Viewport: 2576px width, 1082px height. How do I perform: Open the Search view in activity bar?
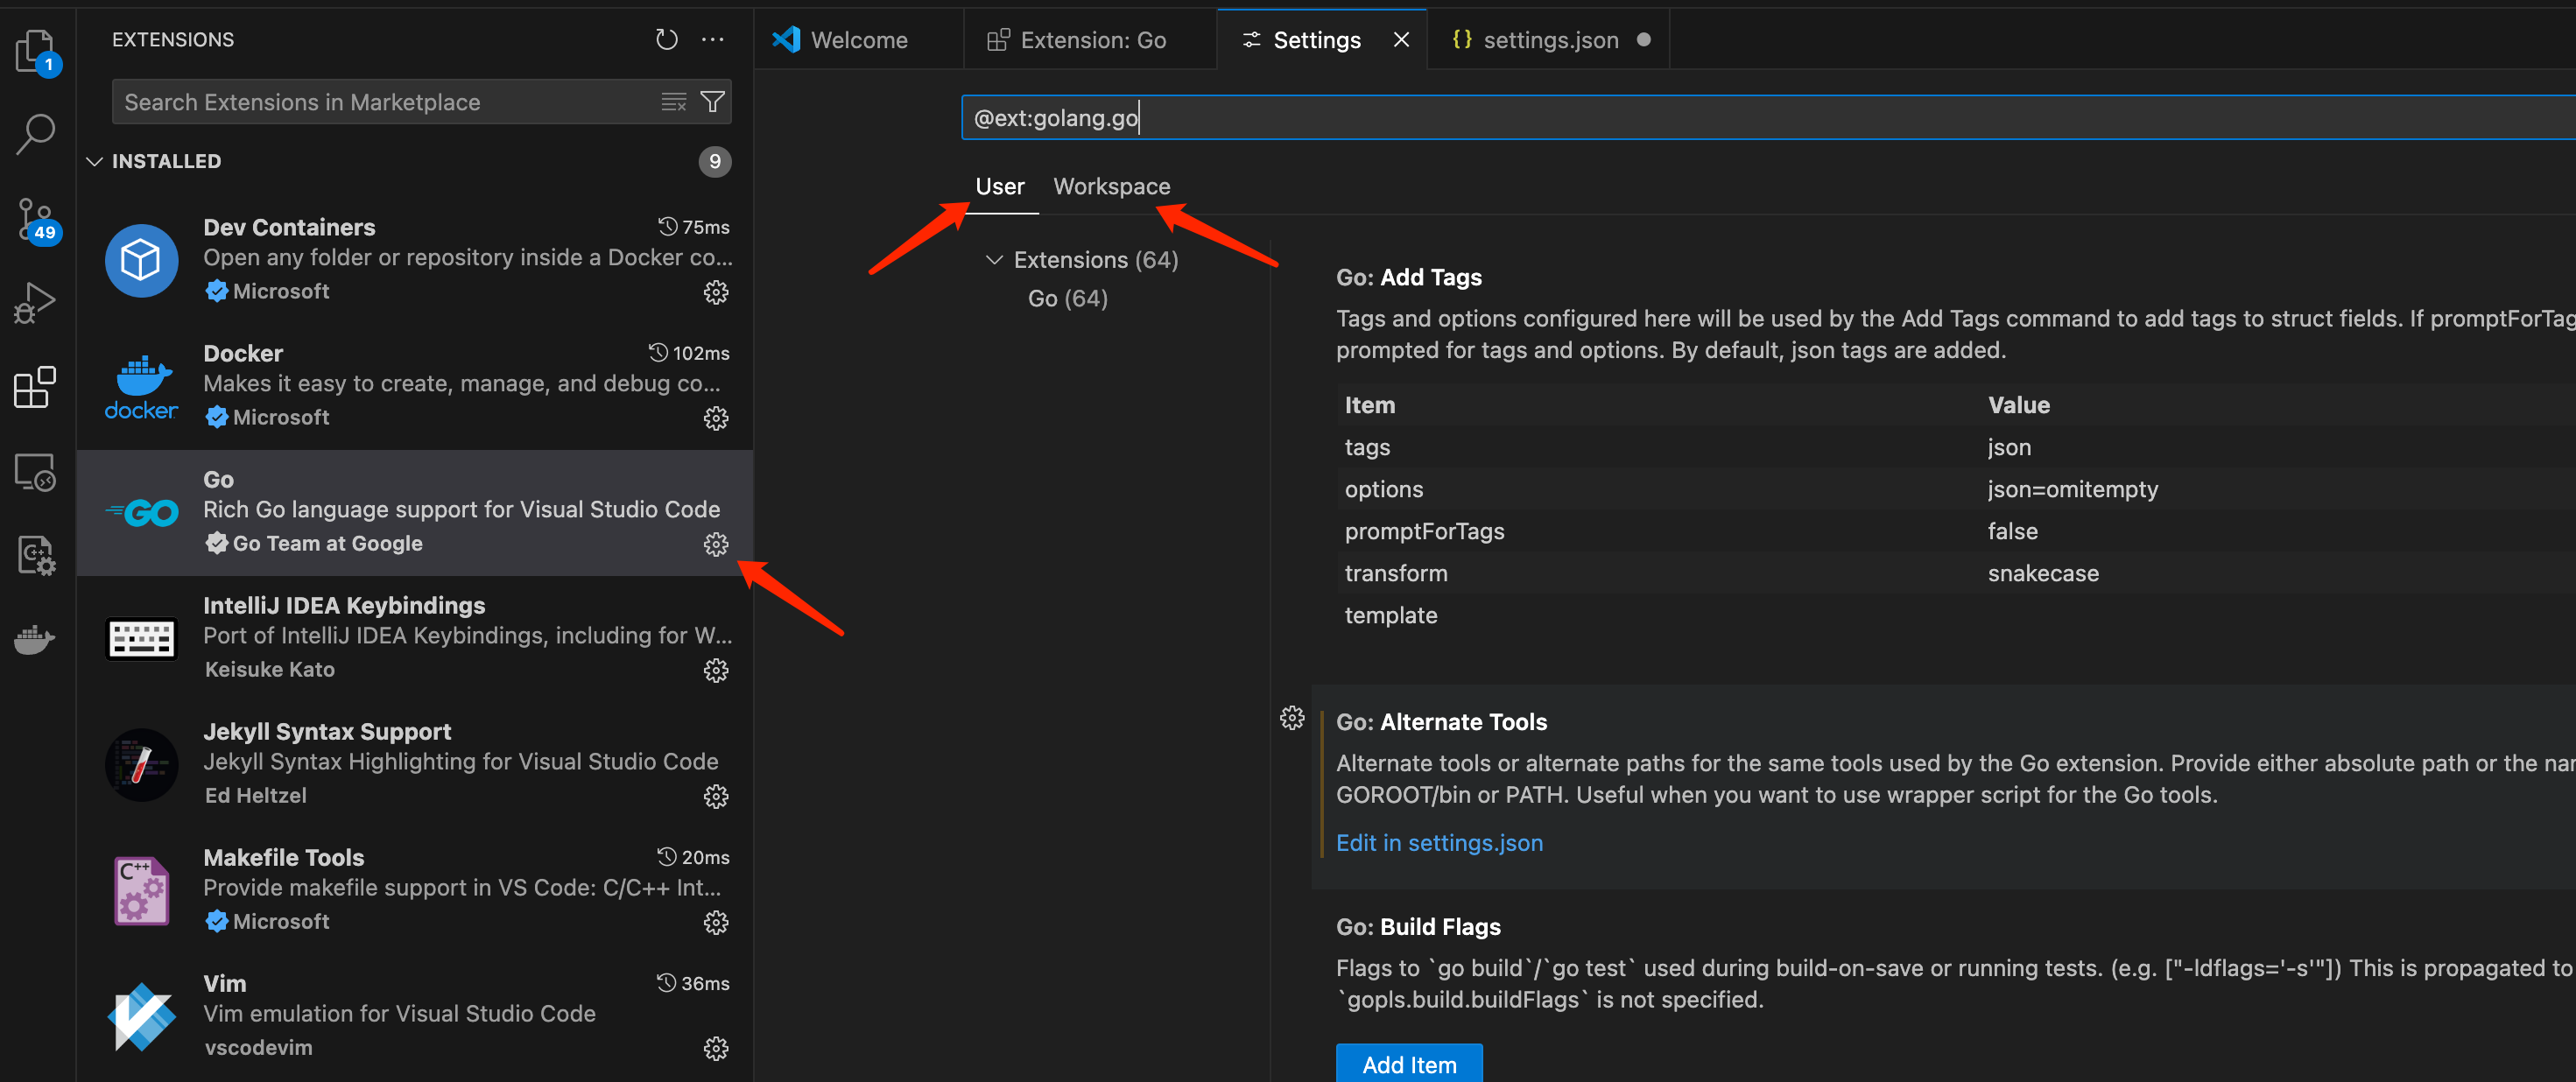tap(36, 133)
